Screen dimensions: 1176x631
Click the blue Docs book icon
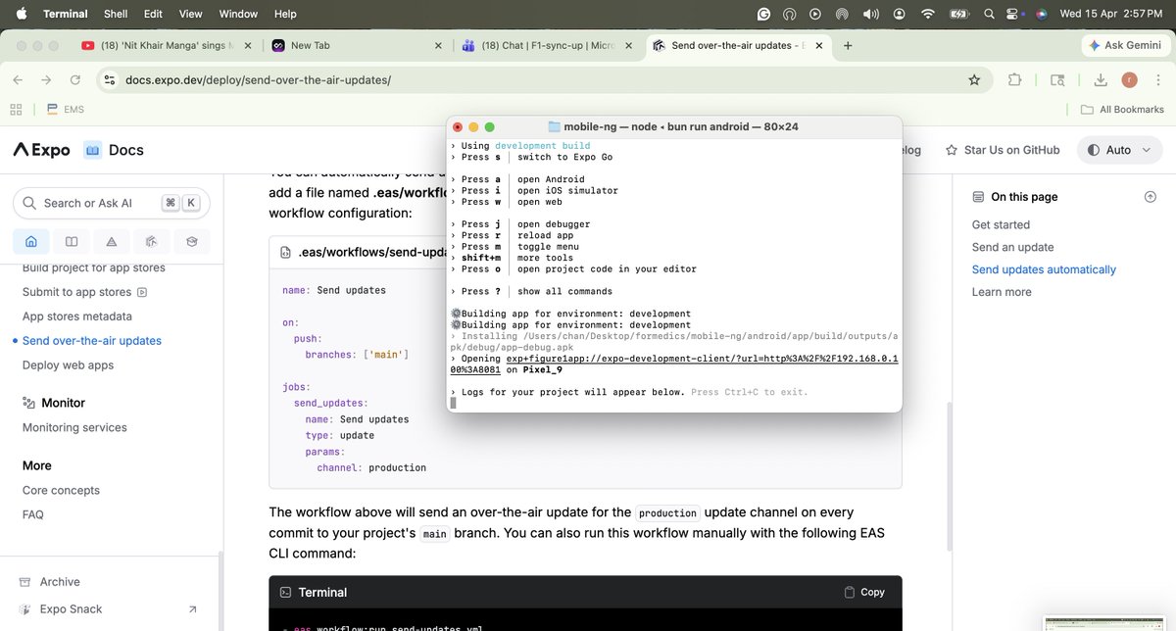coord(93,150)
